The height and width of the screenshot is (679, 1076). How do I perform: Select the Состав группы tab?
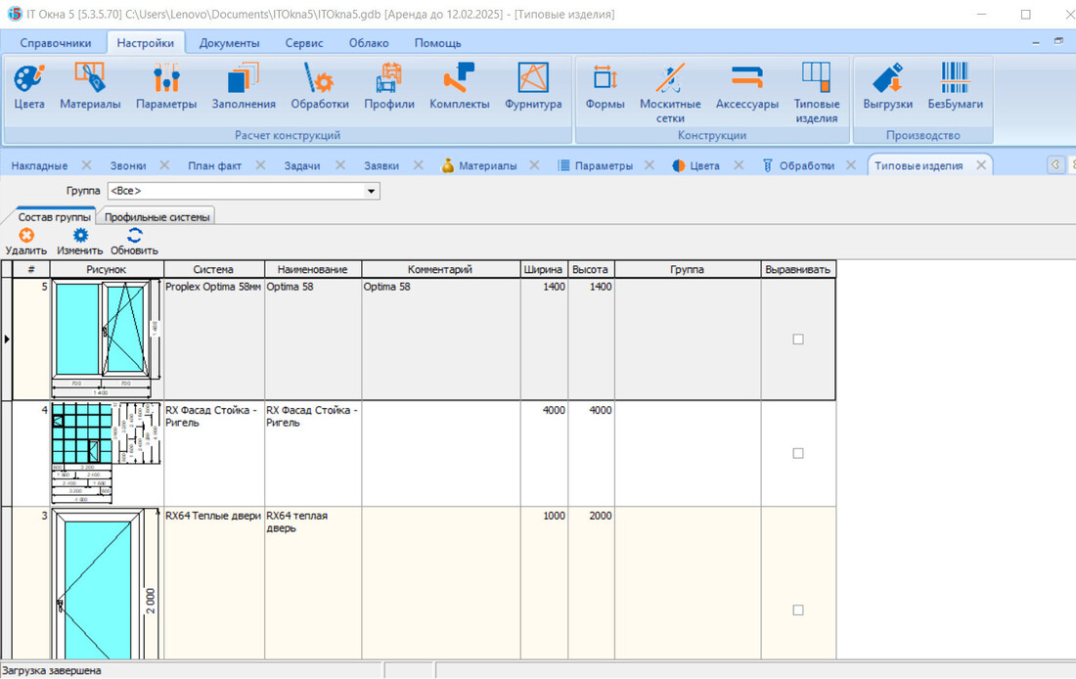tap(54, 217)
